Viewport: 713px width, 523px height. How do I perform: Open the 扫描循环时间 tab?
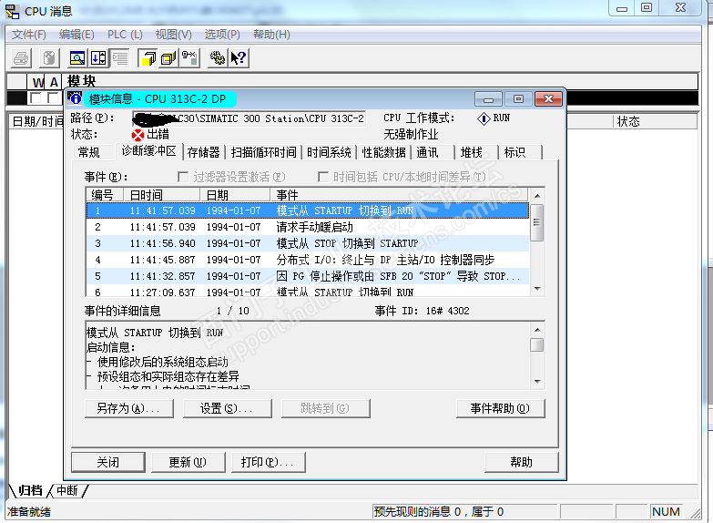coord(264,152)
